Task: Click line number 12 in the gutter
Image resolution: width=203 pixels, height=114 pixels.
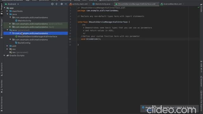Action: (x=70, y=39)
